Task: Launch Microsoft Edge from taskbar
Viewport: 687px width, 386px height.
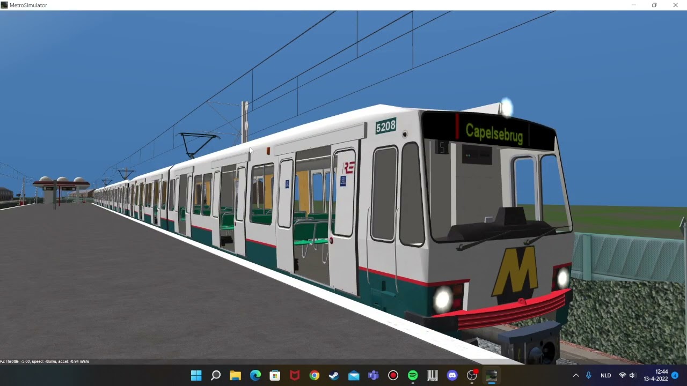Action: coord(255,375)
